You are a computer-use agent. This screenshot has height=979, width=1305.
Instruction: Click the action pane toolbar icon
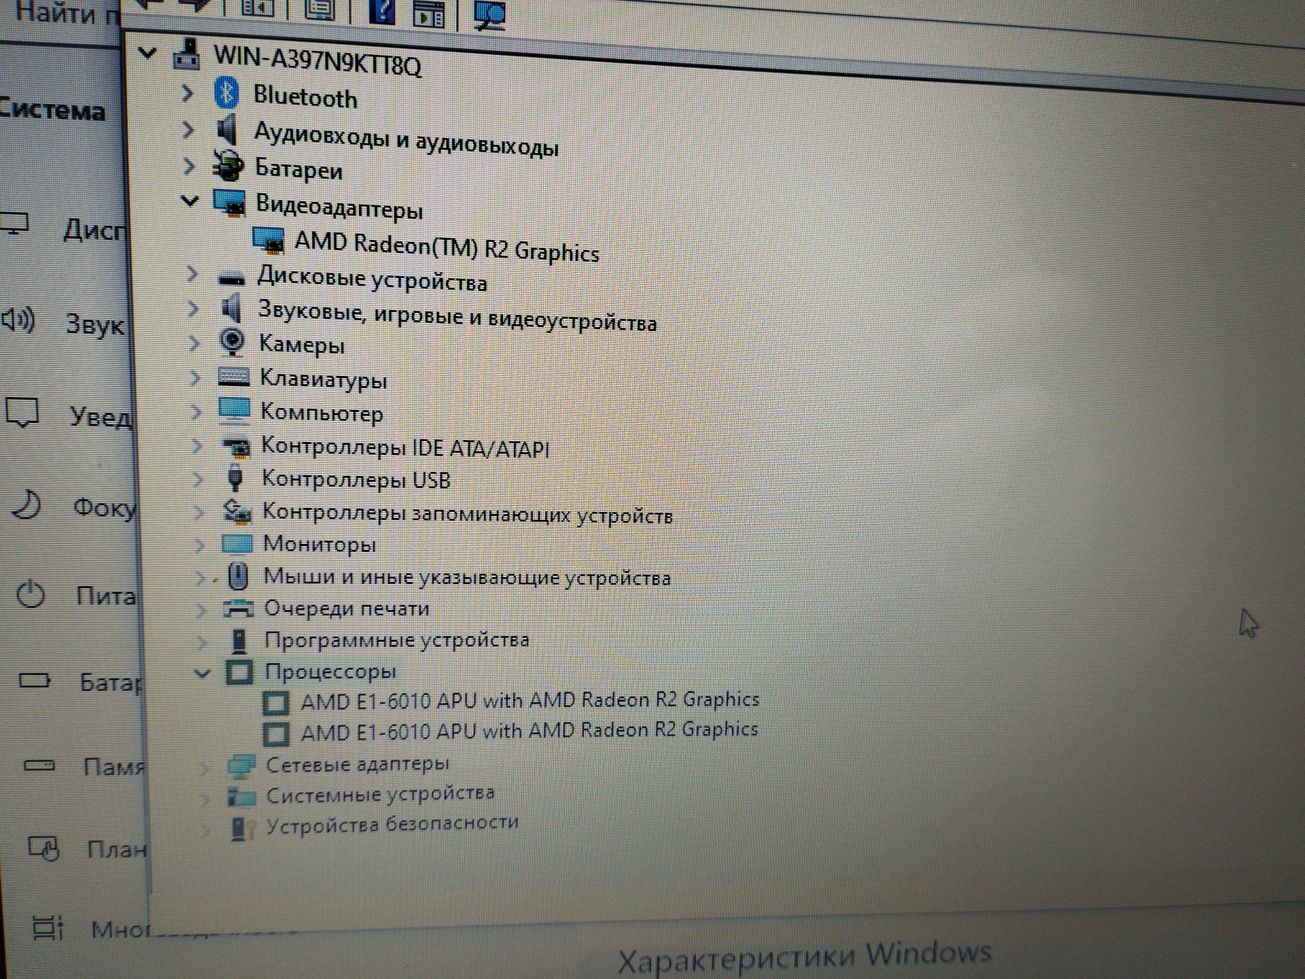click(428, 14)
